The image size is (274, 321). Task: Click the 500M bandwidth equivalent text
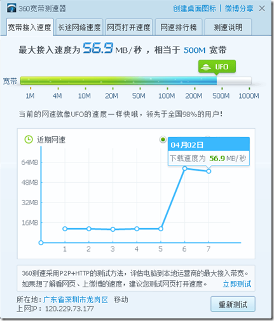coord(195,50)
